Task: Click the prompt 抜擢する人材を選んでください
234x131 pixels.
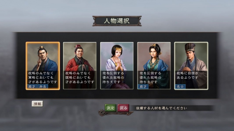Action: [x=161, y=108]
